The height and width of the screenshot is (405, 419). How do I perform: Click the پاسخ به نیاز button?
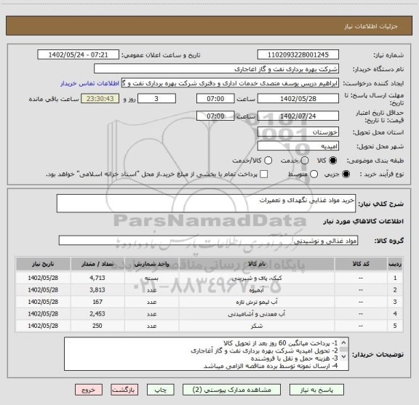316,390
